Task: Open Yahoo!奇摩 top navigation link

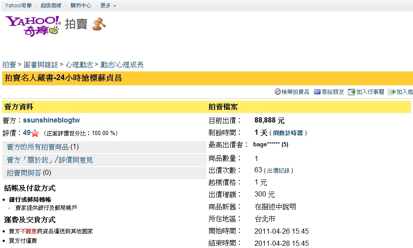Action: pos(18,6)
